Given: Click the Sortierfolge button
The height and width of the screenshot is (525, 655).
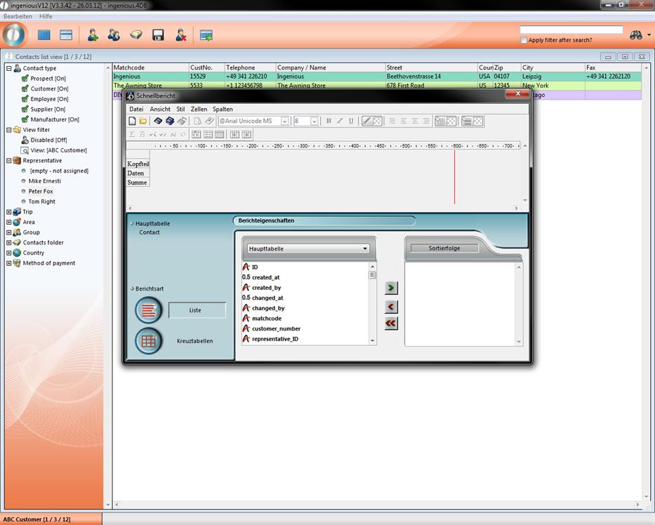Looking at the screenshot, I should point(444,248).
